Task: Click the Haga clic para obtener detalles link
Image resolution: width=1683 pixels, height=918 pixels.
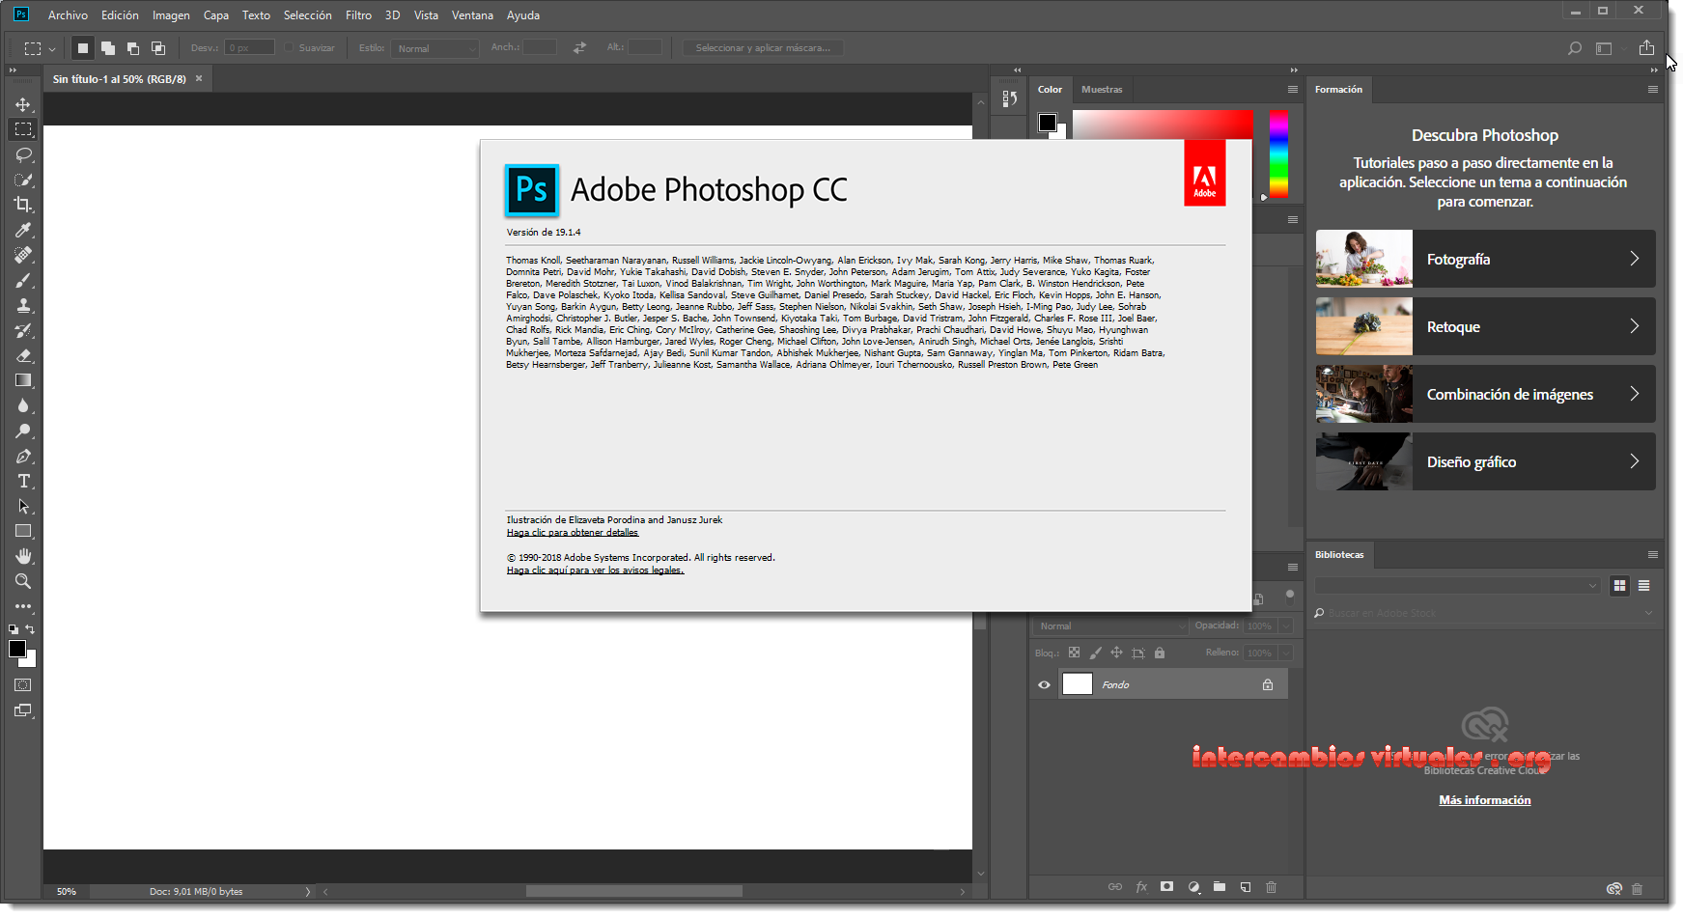Action: (x=573, y=533)
